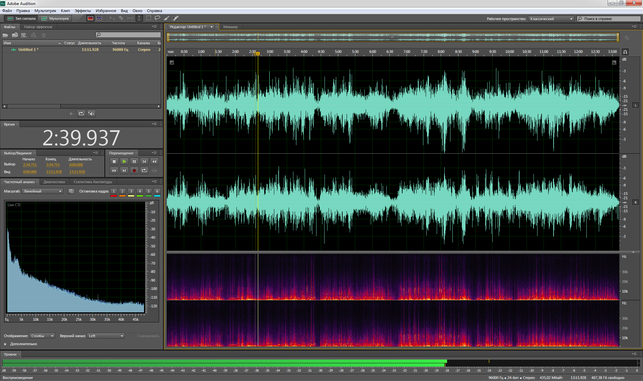643x381 pixels.
Task: Click the file search input field
Action: click(x=128, y=35)
